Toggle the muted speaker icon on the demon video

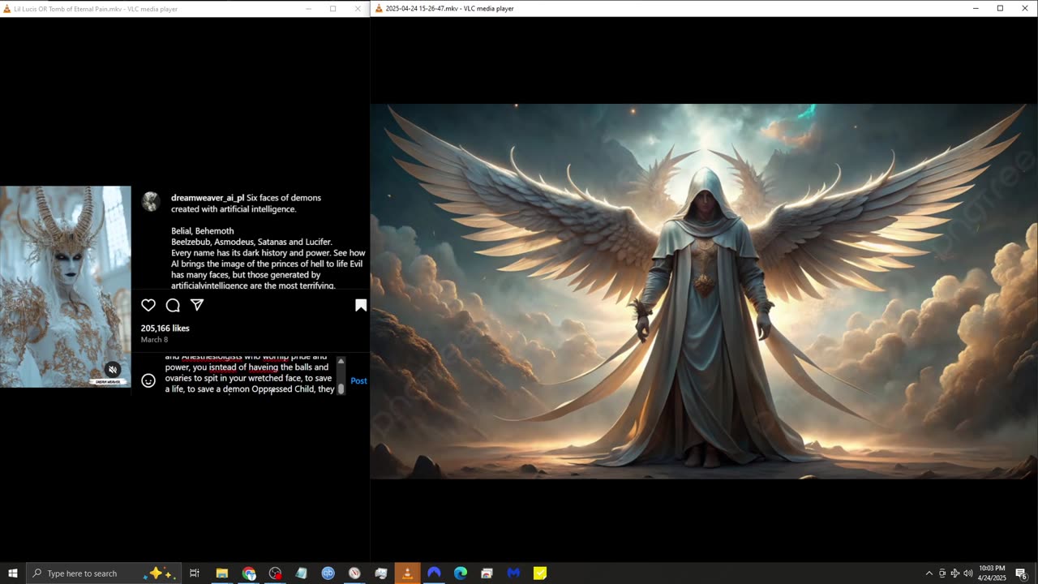tap(113, 370)
